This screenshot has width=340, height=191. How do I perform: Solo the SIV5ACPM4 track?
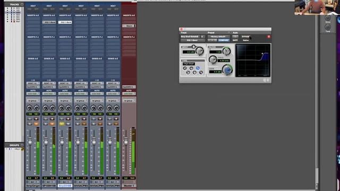(x=93, y=124)
